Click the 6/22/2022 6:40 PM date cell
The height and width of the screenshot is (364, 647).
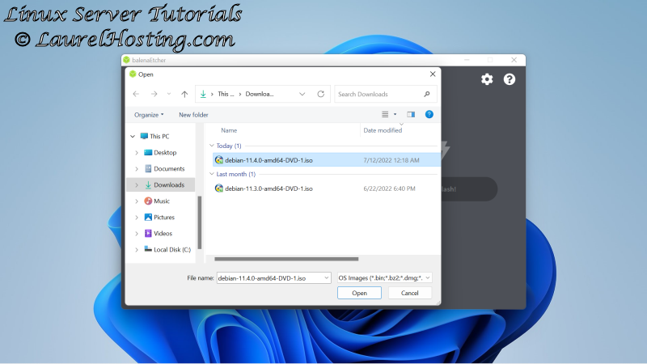[389, 188]
